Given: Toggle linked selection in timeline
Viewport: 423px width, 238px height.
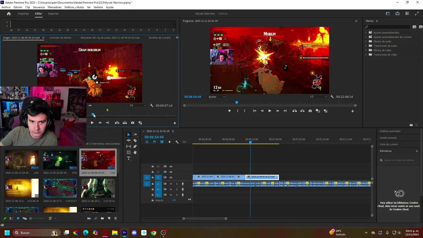Looking at the screenshot, I should pos(162,142).
